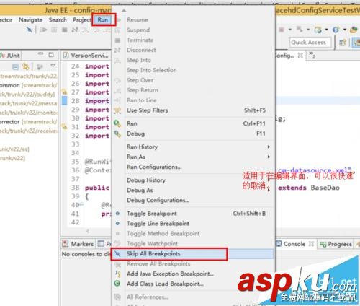Open the Navigate menu

[x=30, y=20]
